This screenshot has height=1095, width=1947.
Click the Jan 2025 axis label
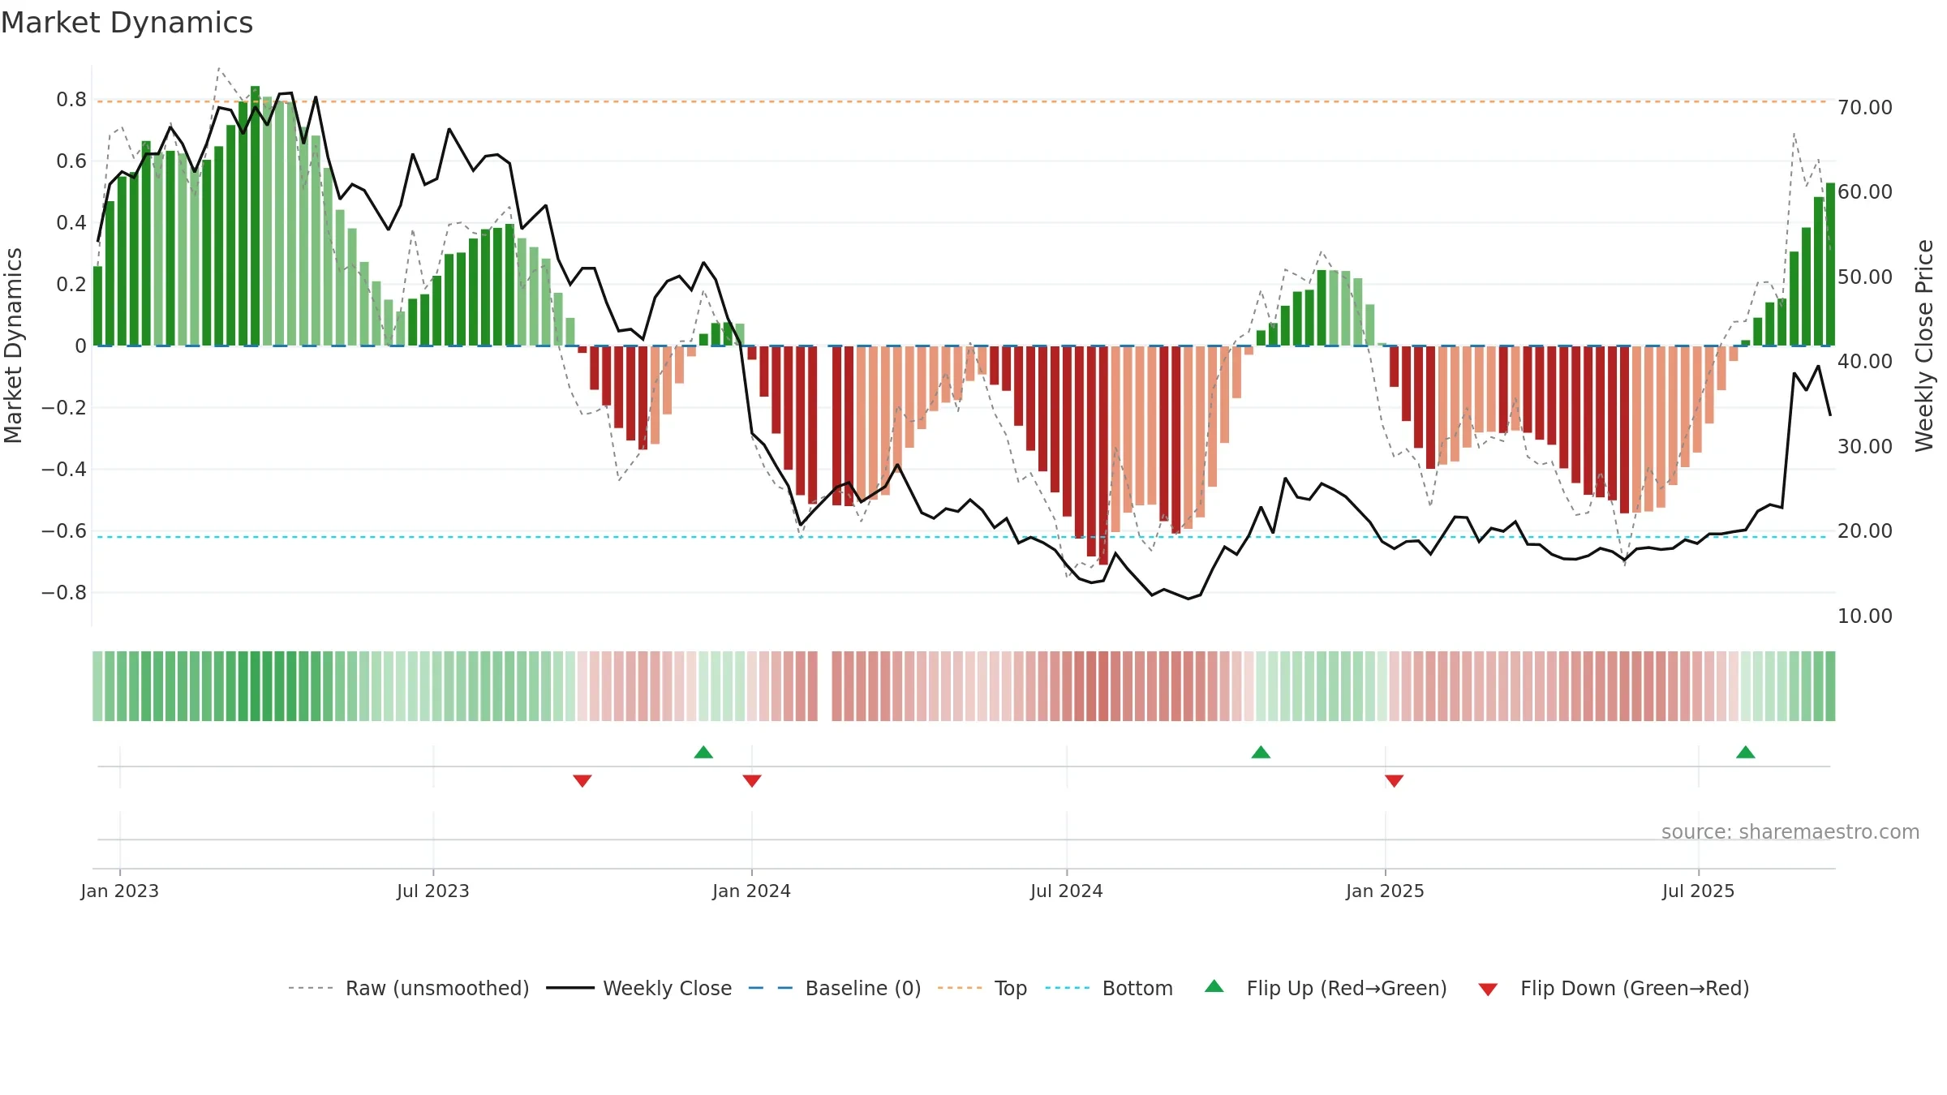pos(1385,891)
